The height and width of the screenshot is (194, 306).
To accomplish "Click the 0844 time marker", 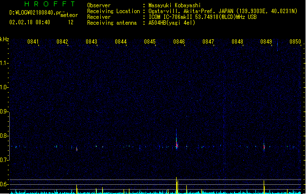I will 121,42.
